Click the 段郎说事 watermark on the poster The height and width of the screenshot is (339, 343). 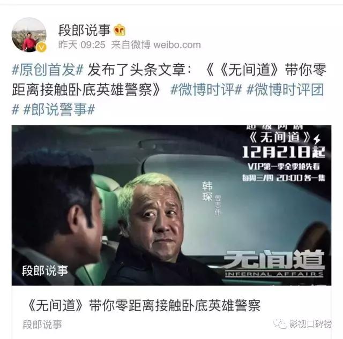[45, 270]
